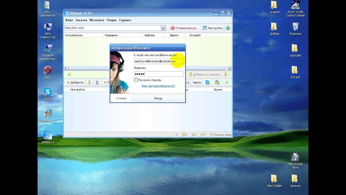
Task: Open the Закачка menu
Action: (x=81, y=20)
